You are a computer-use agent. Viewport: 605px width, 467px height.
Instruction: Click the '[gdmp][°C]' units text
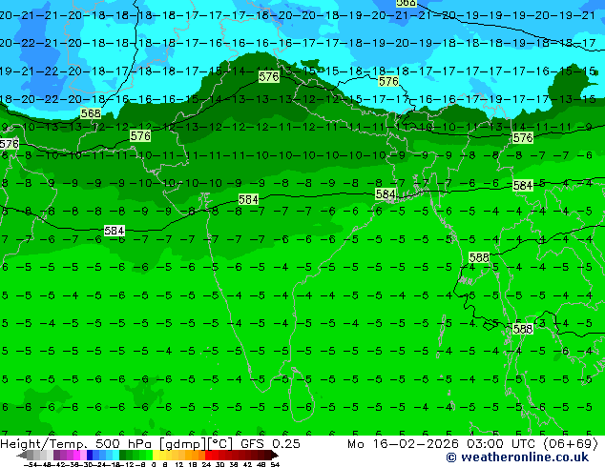[196, 444]
